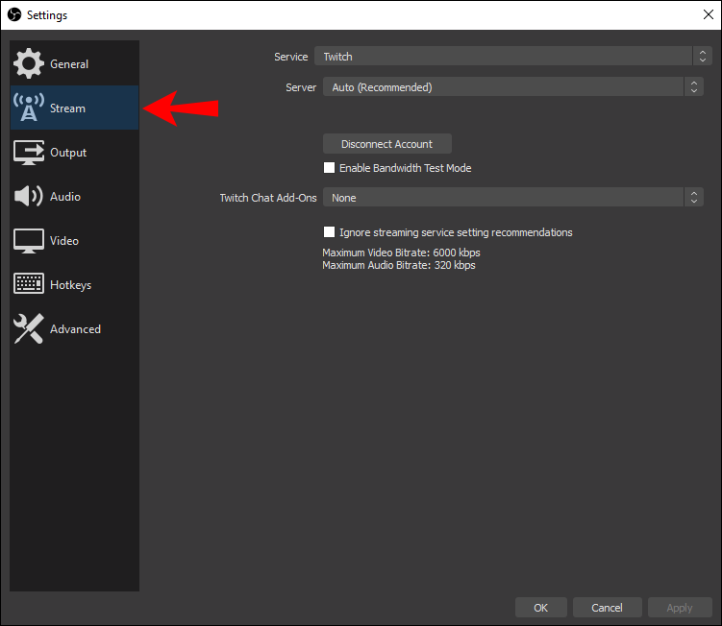Go to the Advanced settings tab
Screen dimensions: 722x626
(75, 329)
